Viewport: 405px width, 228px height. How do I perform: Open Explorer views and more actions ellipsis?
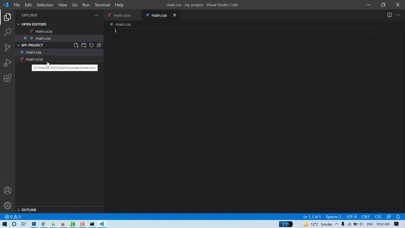[96, 15]
